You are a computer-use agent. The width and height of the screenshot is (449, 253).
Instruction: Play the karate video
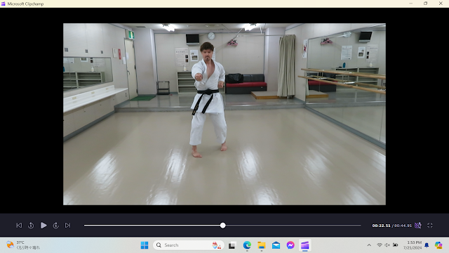tap(43, 226)
